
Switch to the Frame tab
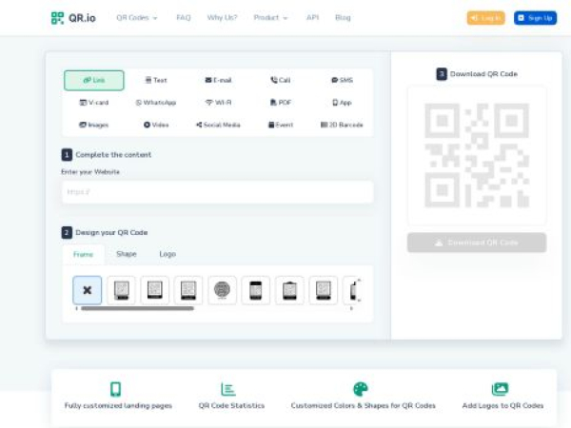[x=83, y=254]
